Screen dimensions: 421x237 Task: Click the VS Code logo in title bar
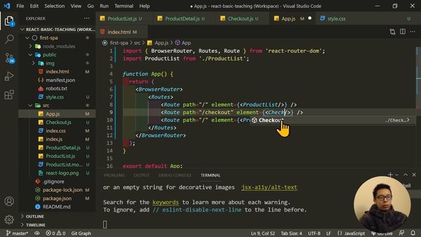pyautogui.click(x=7, y=6)
